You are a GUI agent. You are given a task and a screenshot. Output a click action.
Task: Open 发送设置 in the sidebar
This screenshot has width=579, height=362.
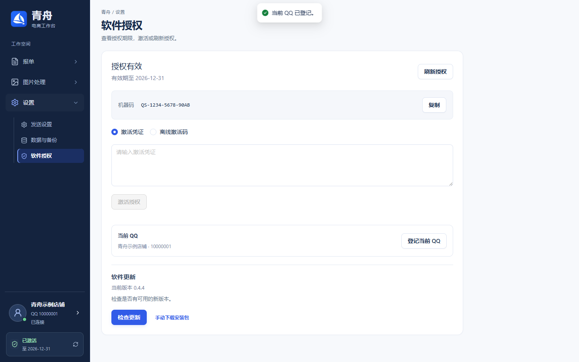point(51,125)
